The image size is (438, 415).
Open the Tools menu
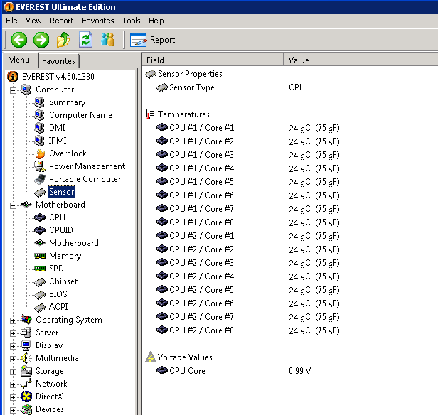point(132,21)
